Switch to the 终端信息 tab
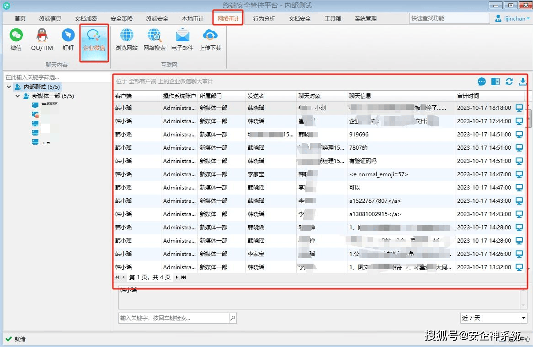533x347 pixels. 50,18
